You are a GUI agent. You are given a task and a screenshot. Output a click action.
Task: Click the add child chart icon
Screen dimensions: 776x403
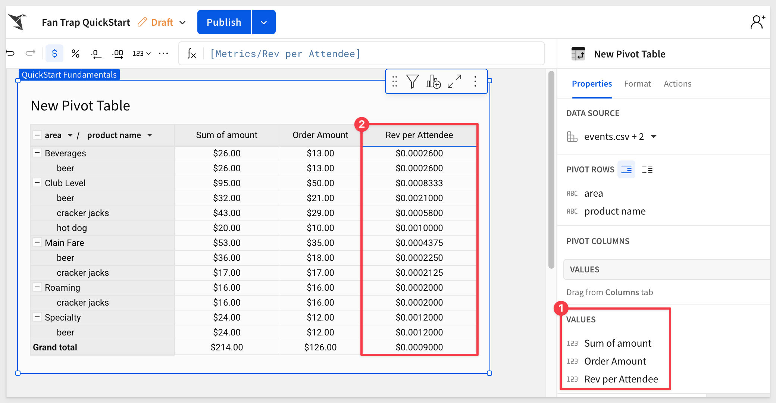pos(433,81)
